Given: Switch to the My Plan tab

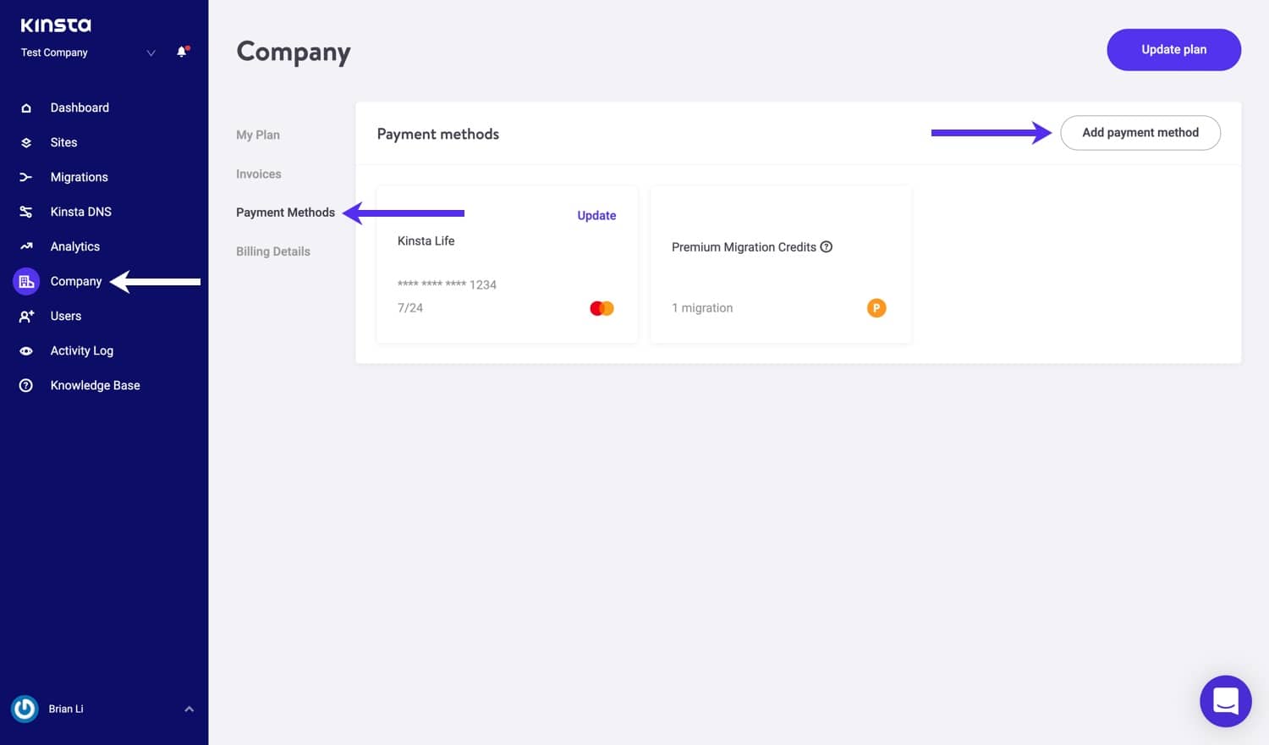Looking at the screenshot, I should 257,135.
